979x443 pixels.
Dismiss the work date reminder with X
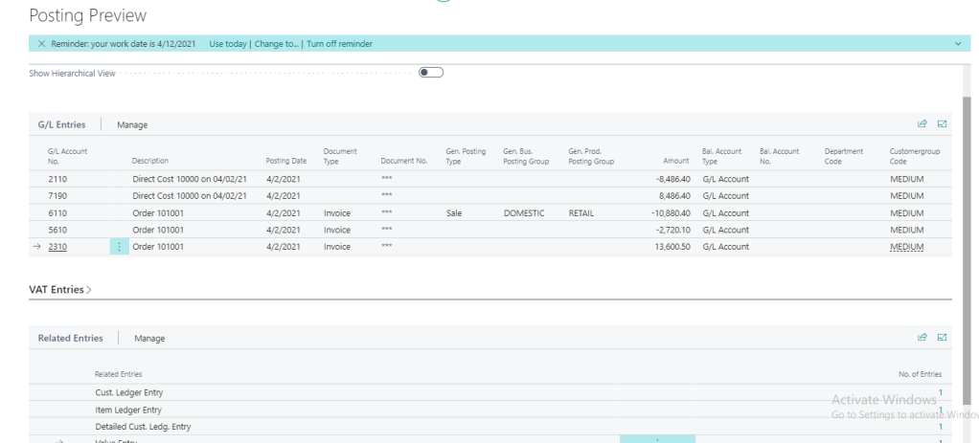pyautogui.click(x=41, y=44)
